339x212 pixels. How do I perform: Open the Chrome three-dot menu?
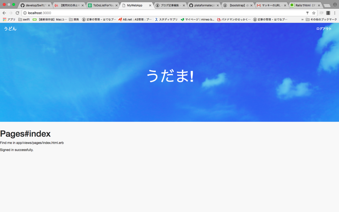(x=335, y=13)
